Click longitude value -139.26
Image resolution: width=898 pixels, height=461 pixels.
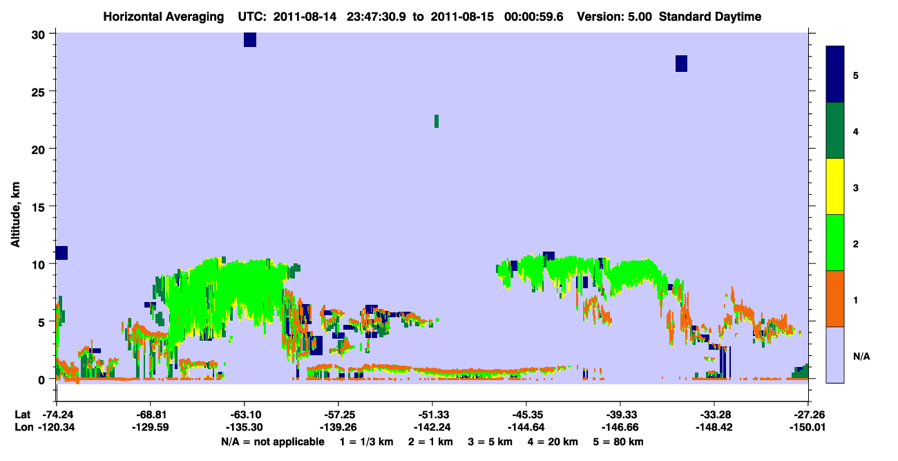coord(338,427)
